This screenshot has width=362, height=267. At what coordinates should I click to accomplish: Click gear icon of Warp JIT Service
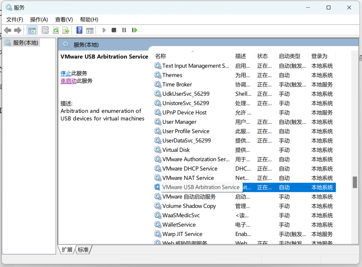(x=158, y=234)
